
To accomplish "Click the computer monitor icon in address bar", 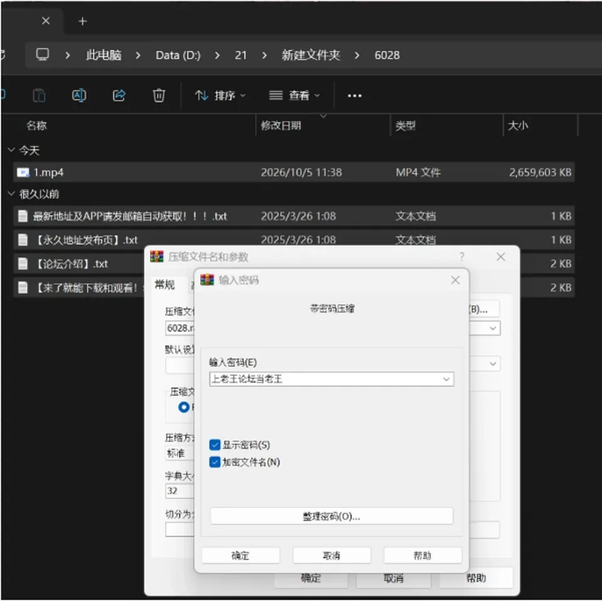I will pyautogui.click(x=43, y=55).
